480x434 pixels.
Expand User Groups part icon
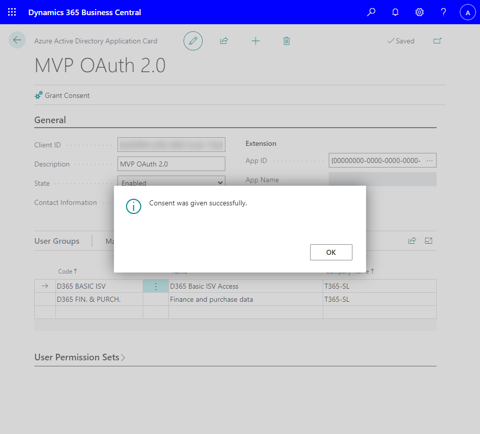point(429,241)
